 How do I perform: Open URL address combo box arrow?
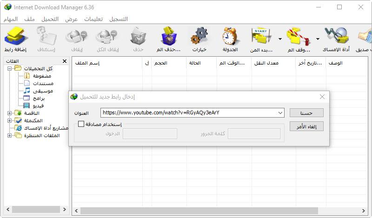coord(280,112)
